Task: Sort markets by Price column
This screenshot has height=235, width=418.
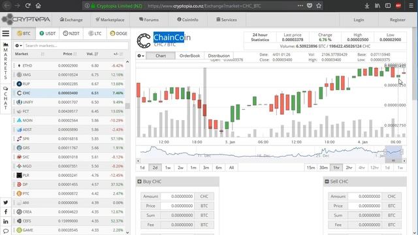Action: (x=70, y=54)
